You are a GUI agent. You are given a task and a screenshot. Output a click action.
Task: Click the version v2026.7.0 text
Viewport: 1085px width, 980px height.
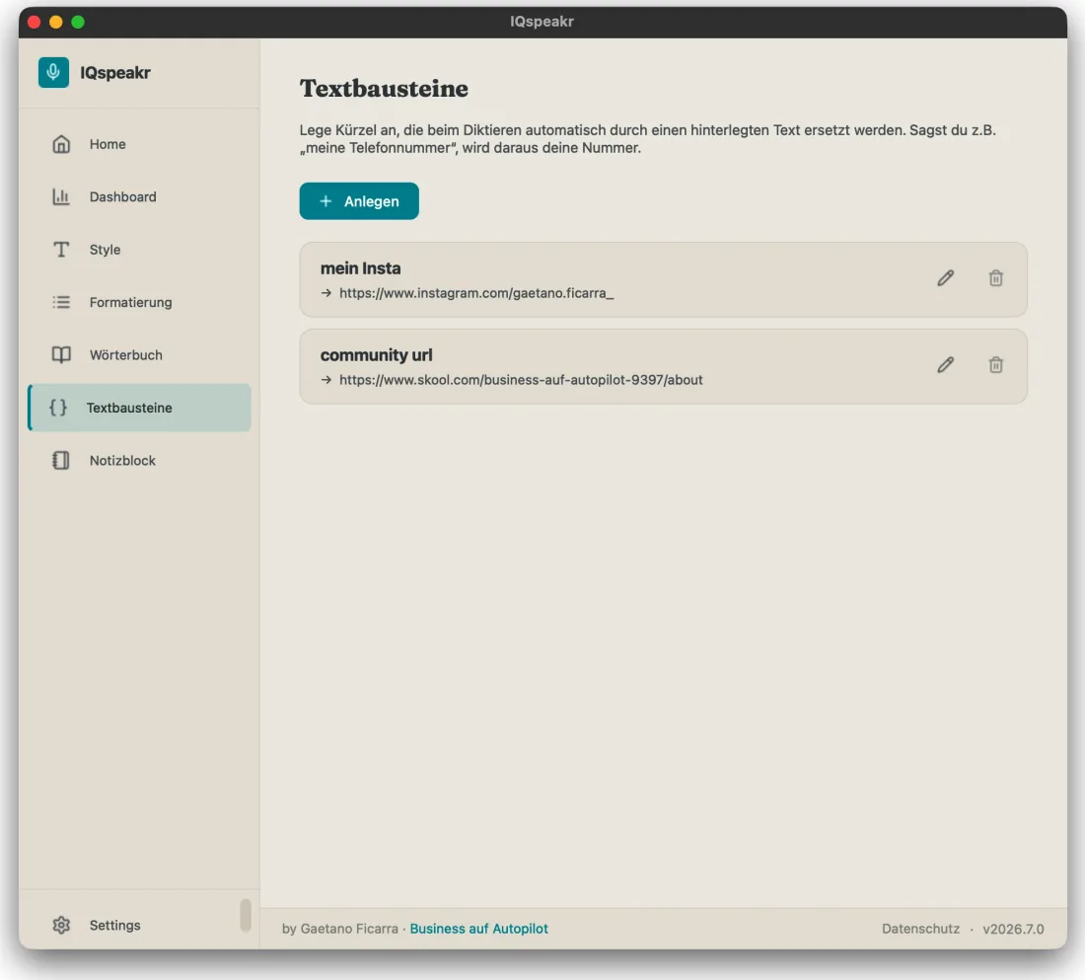1012,928
